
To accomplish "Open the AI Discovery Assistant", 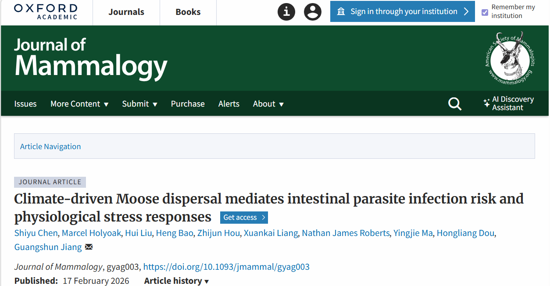I will pos(508,104).
